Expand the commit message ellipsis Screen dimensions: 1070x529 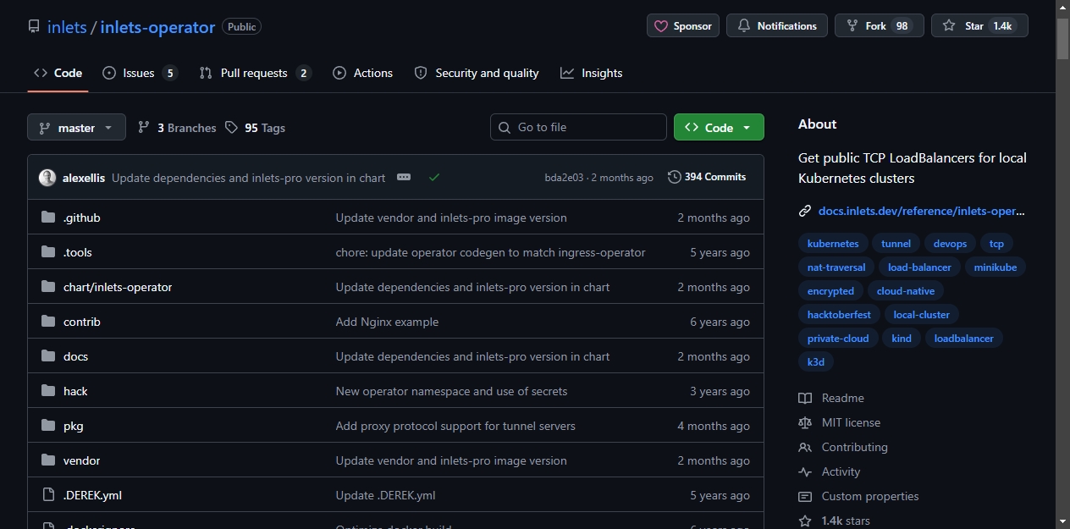[x=404, y=178]
